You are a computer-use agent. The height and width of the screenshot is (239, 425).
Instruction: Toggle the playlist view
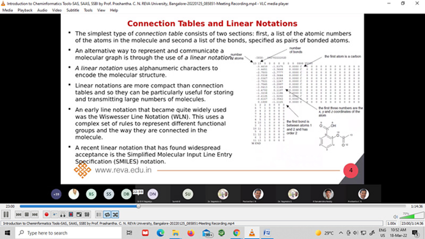pyautogui.click(x=99, y=215)
